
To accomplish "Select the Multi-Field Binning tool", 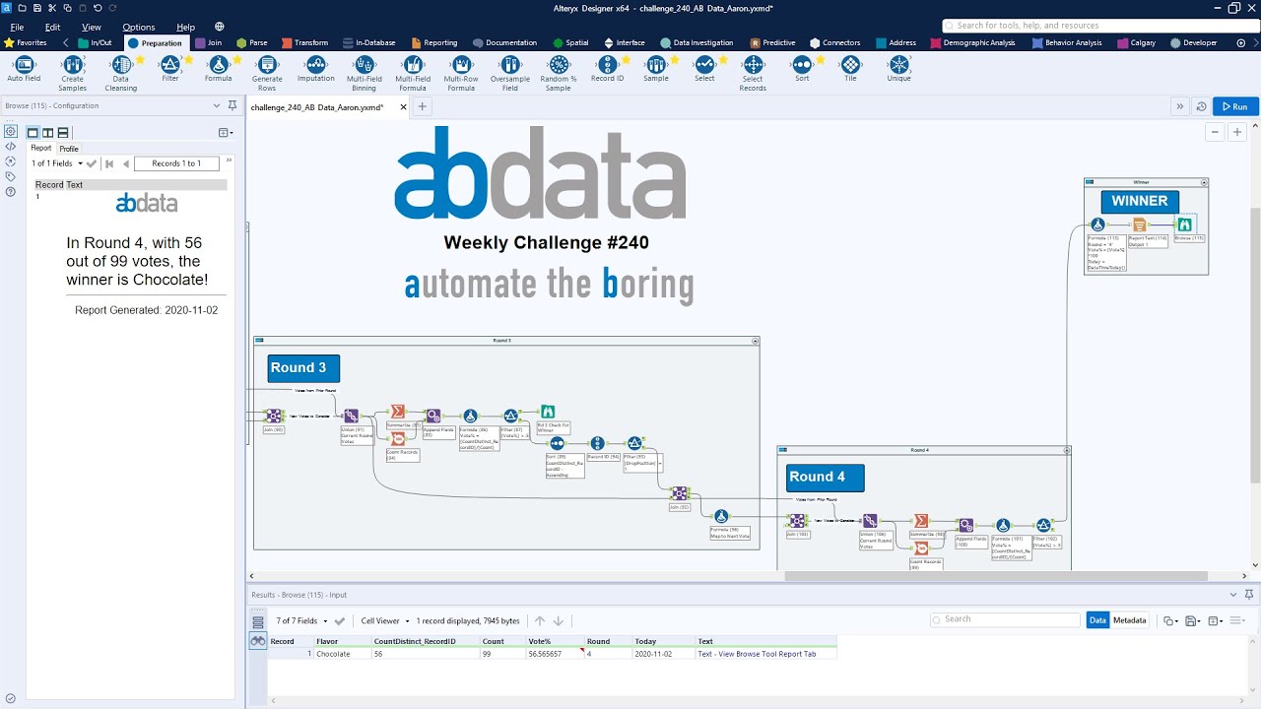I will click(365, 73).
